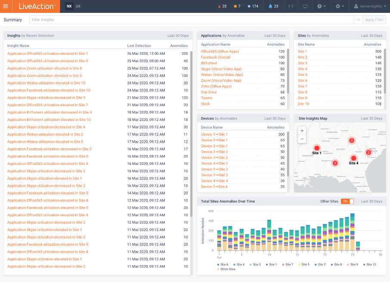Sort by the Last Detection column header
This screenshot has width=390, height=282.
click(x=139, y=46)
